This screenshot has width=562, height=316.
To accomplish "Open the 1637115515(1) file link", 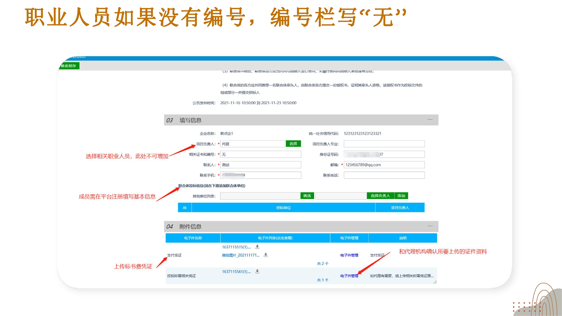I will click(237, 247).
